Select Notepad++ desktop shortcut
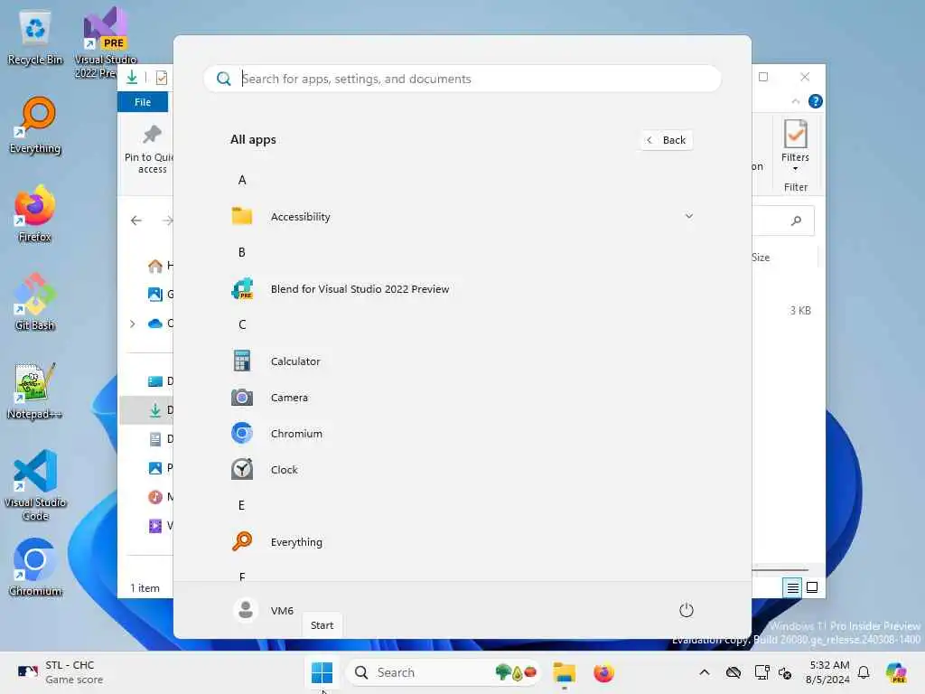The height and width of the screenshot is (694, 925). click(35, 391)
